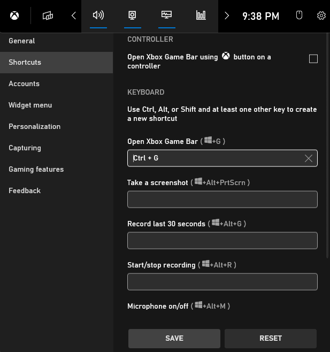Click the Microphone on/off label
330x352 pixels.
tap(158, 306)
